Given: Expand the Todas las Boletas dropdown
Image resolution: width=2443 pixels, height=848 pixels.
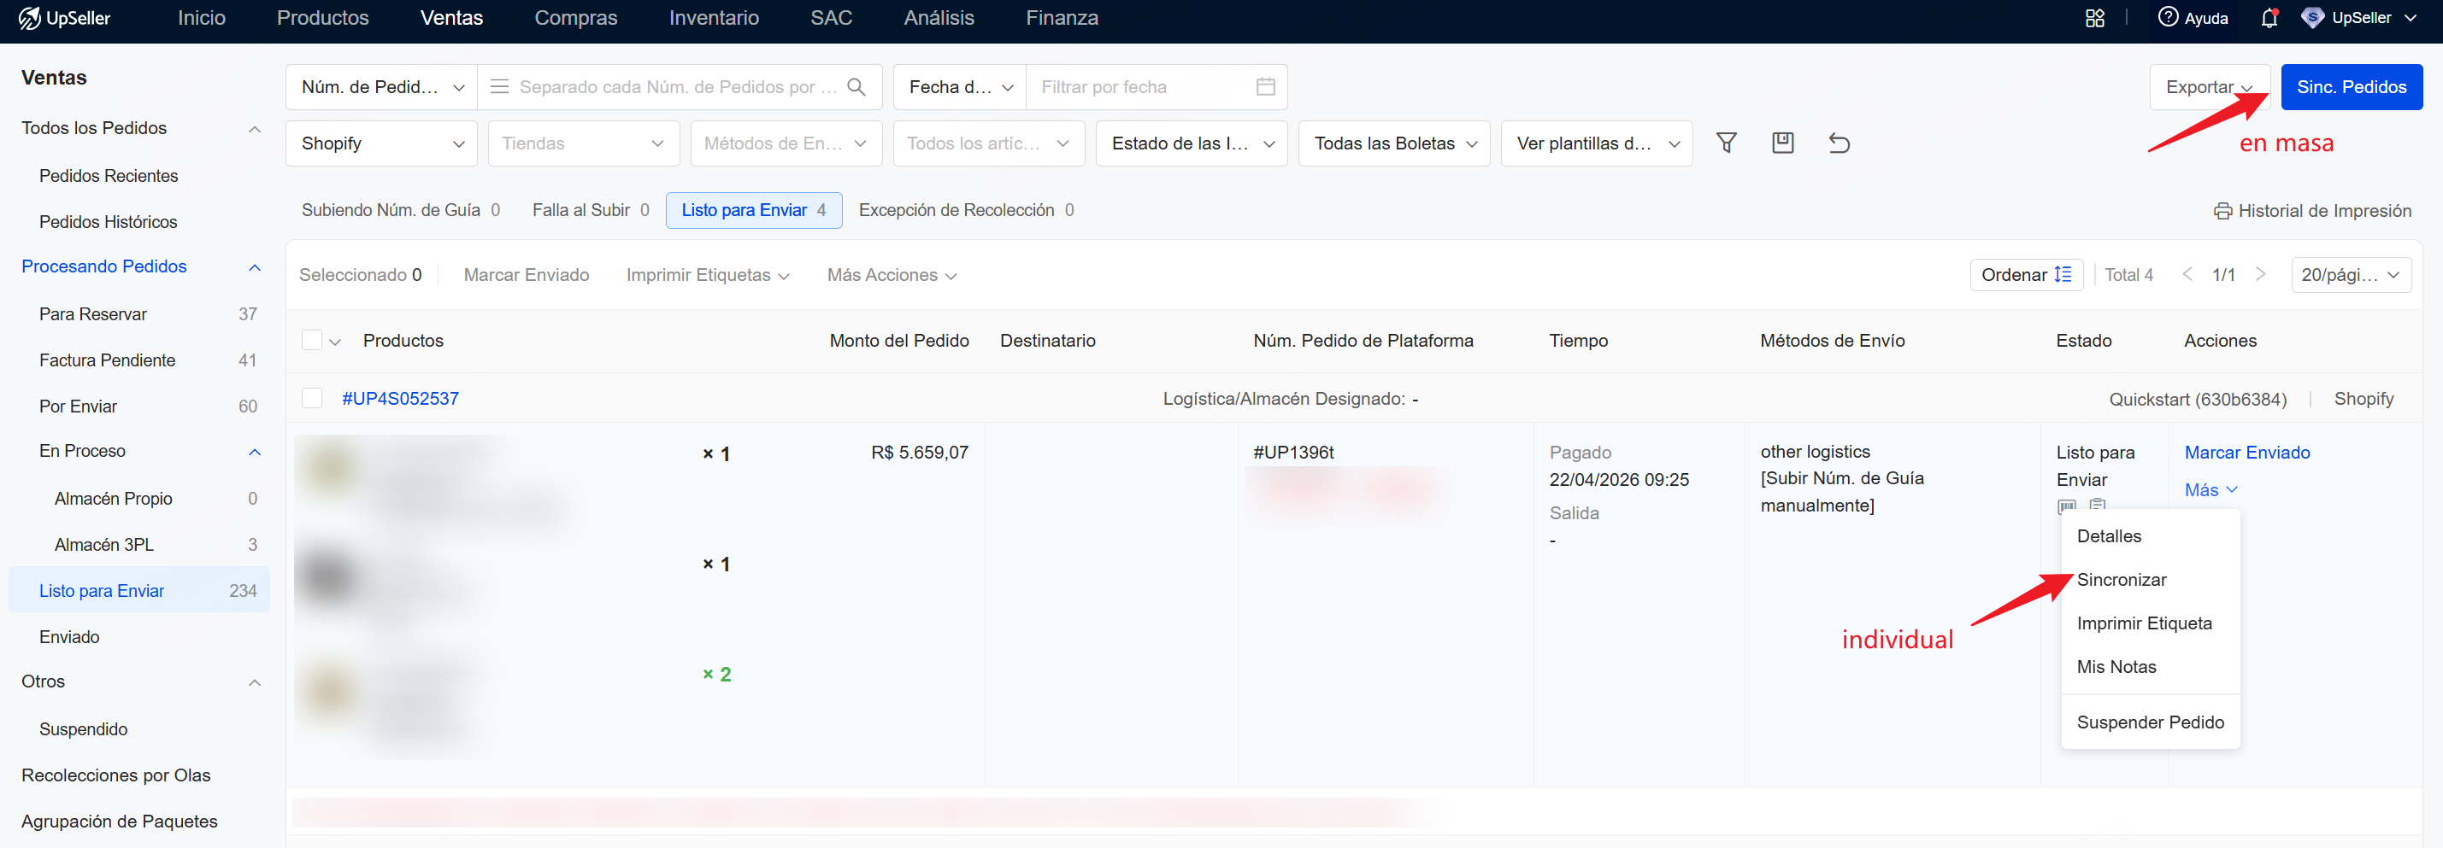Looking at the screenshot, I should click(x=1394, y=143).
